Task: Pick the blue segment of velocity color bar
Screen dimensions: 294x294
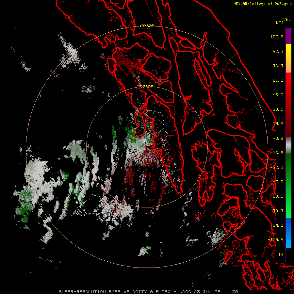Action: pyautogui.click(x=288, y=233)
